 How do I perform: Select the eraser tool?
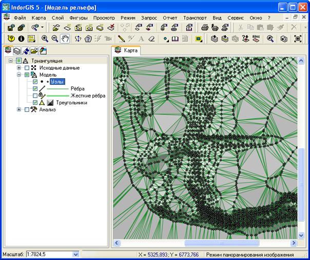[x=151, y=38]
